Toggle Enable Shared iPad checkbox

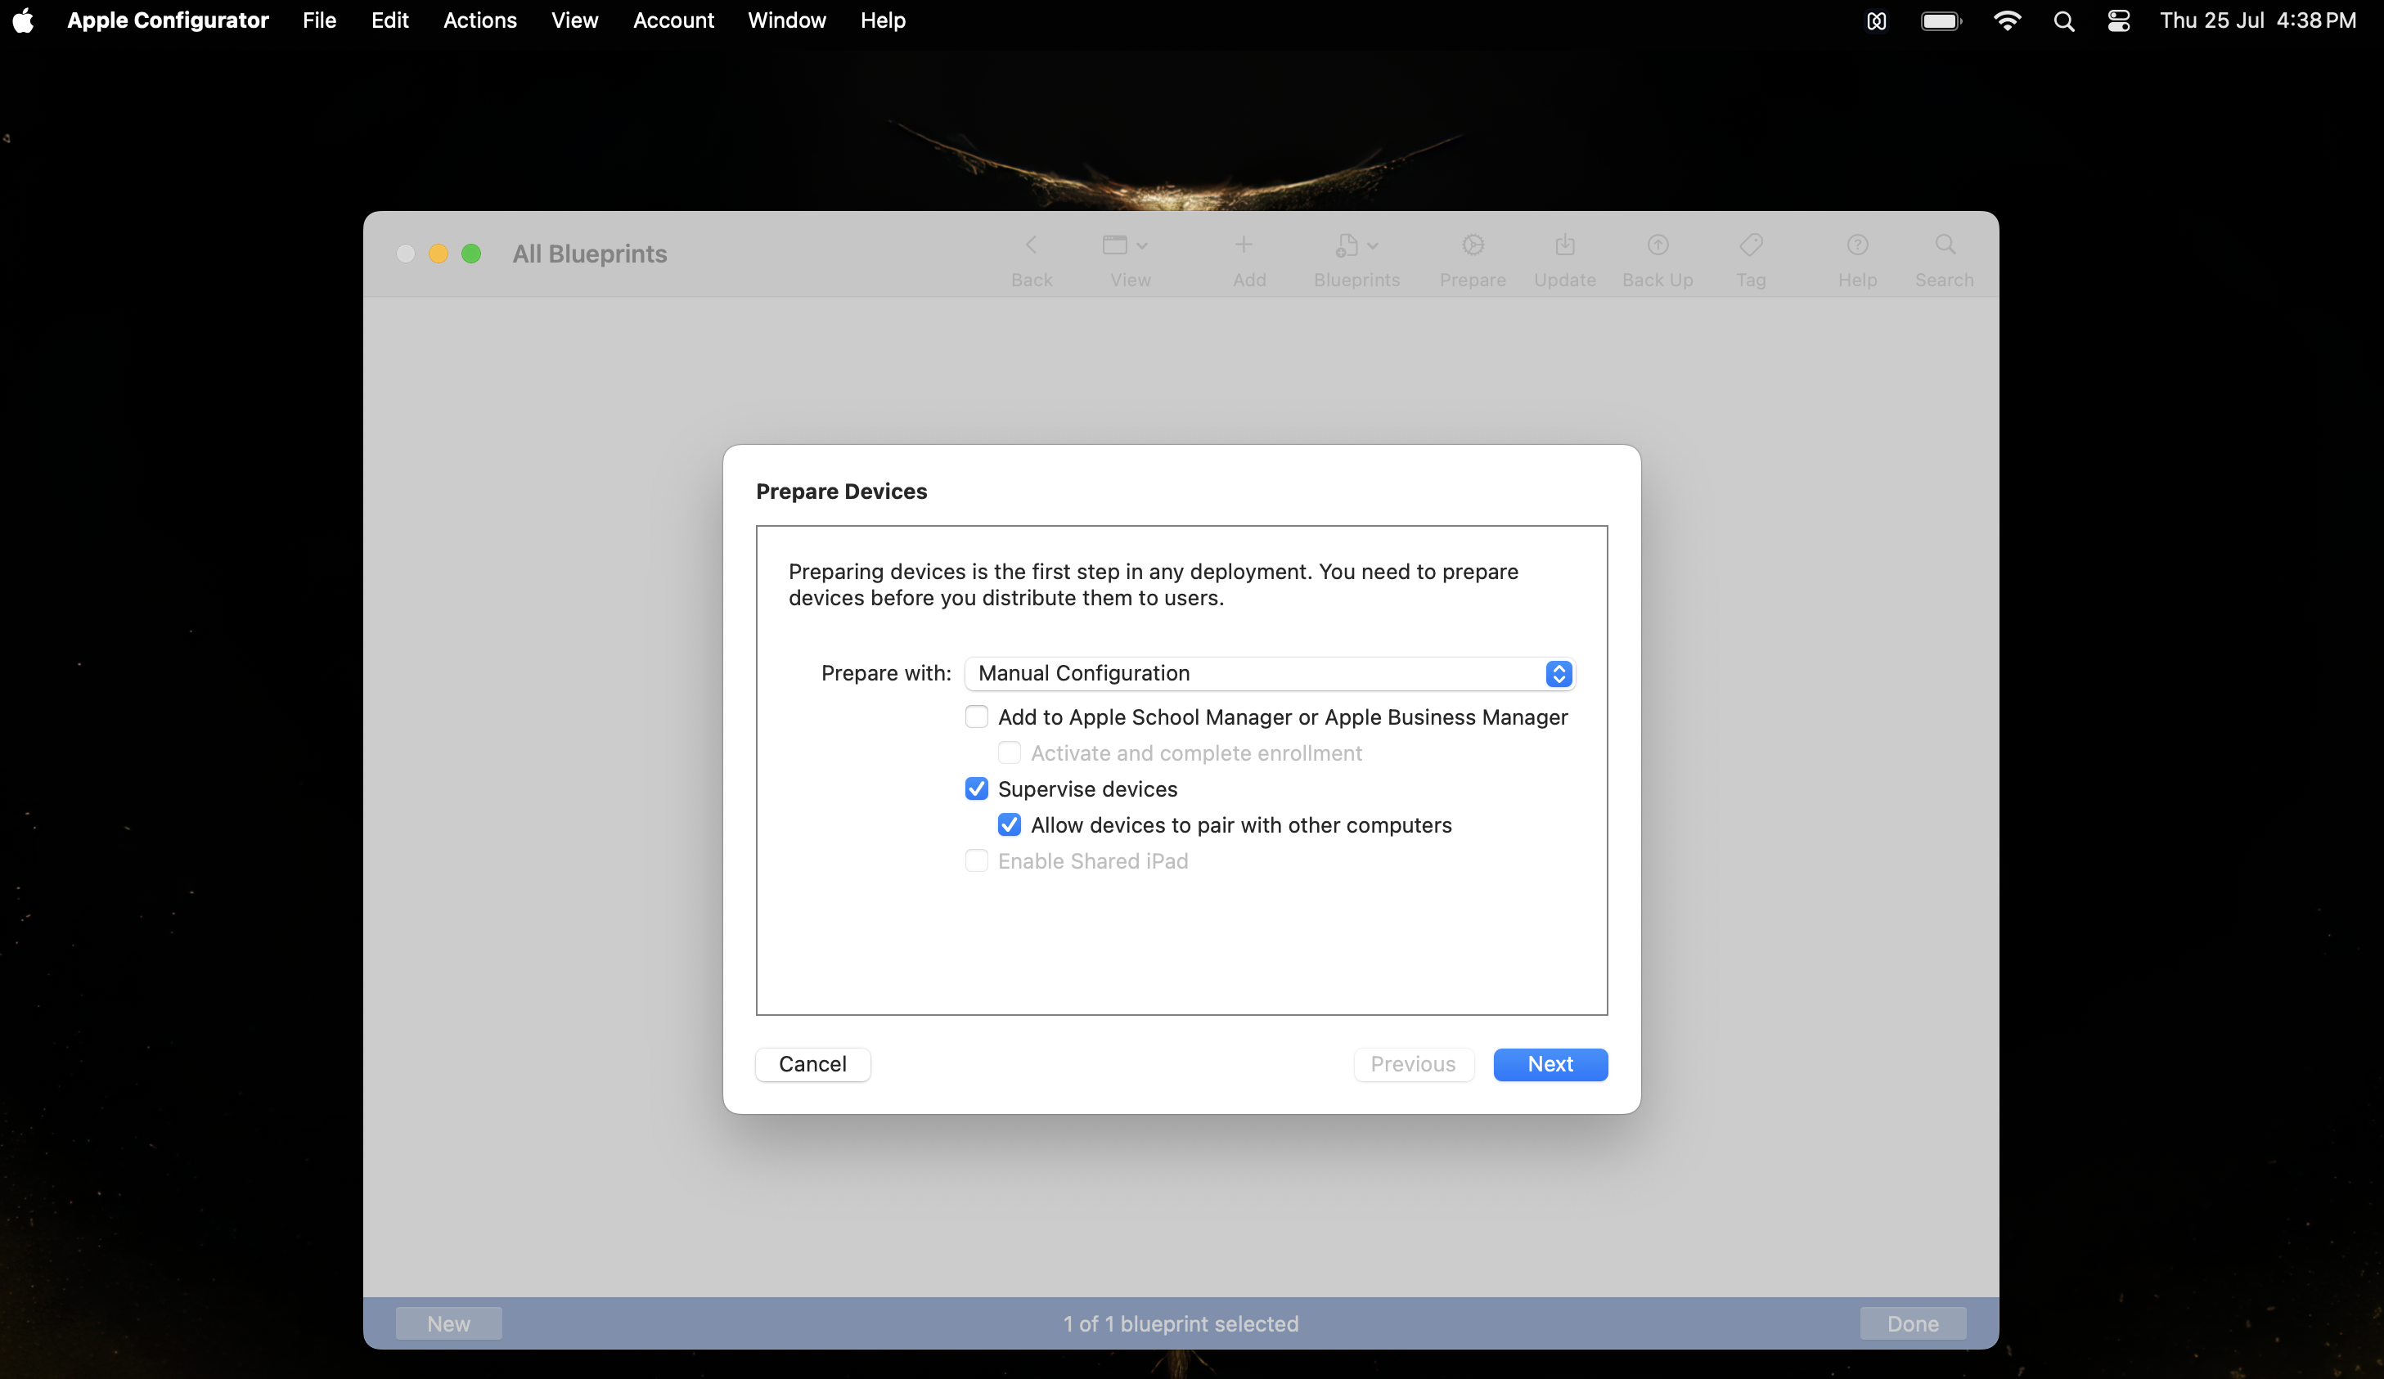pos(976,860)
